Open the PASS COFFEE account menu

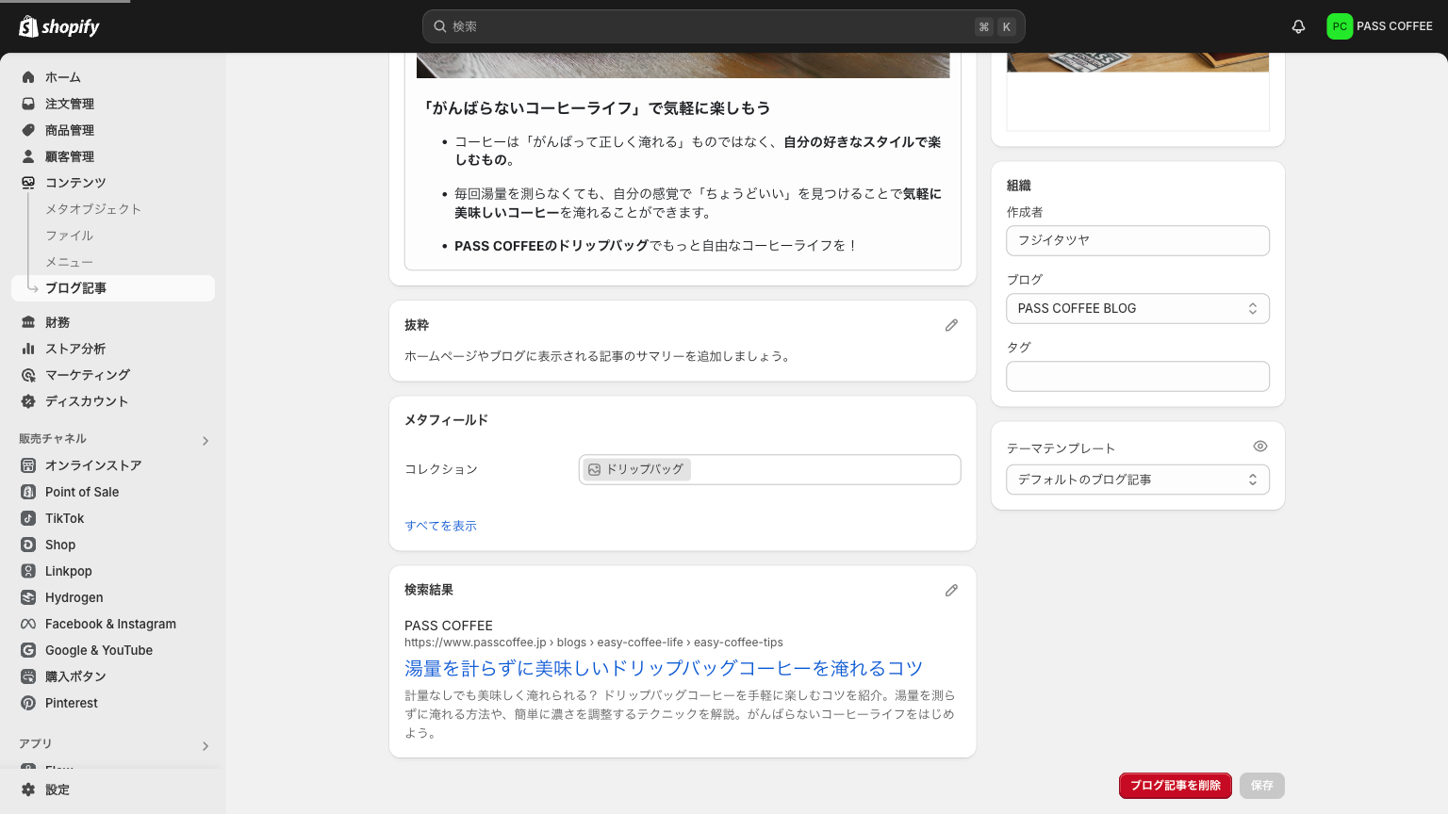[x=1379, y=26]
